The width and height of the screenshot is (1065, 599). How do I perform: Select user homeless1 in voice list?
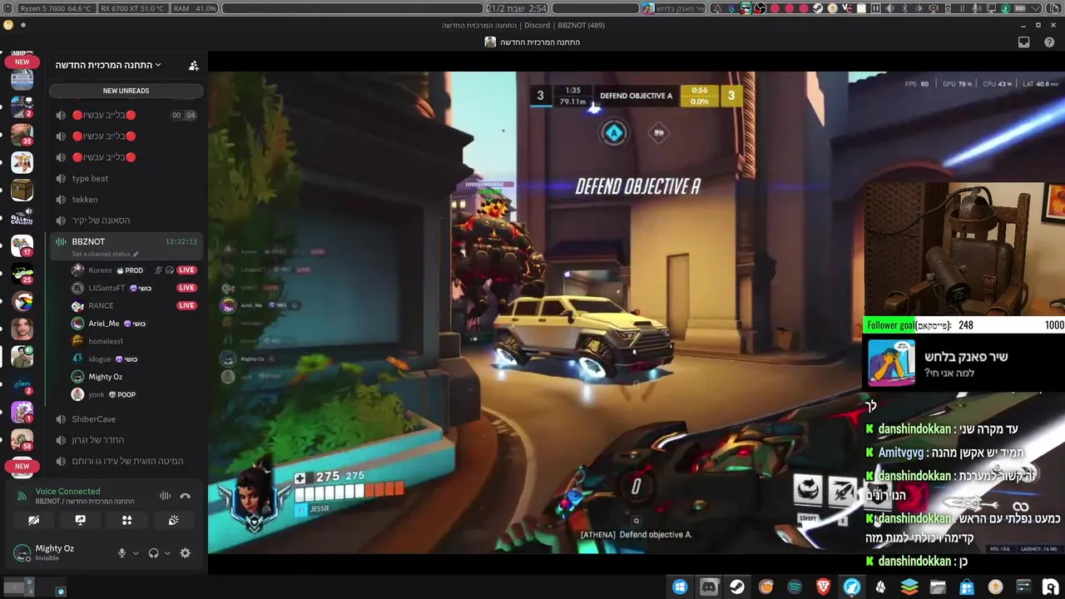(133, 341)
